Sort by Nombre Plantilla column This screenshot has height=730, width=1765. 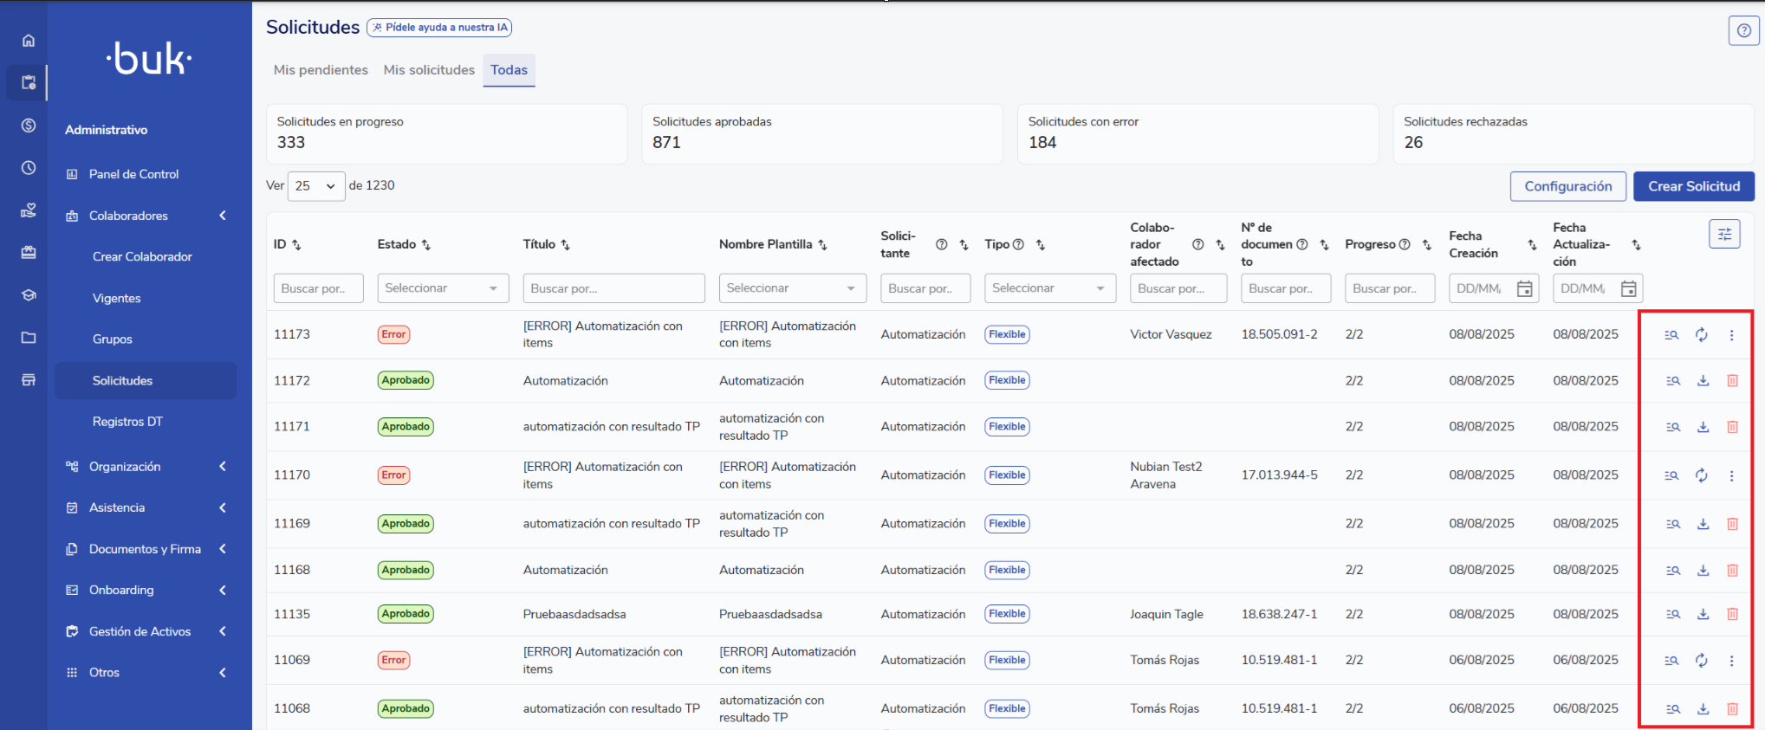pos(822,245)
